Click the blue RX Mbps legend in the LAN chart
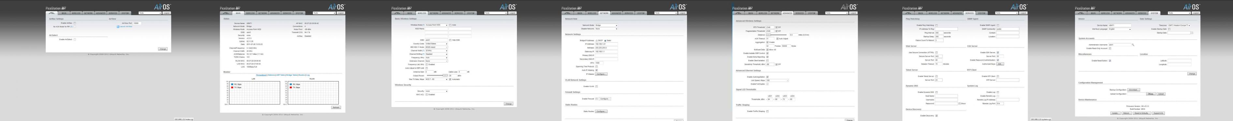This screenshot has height=121, width=1233. coord(236,84)
